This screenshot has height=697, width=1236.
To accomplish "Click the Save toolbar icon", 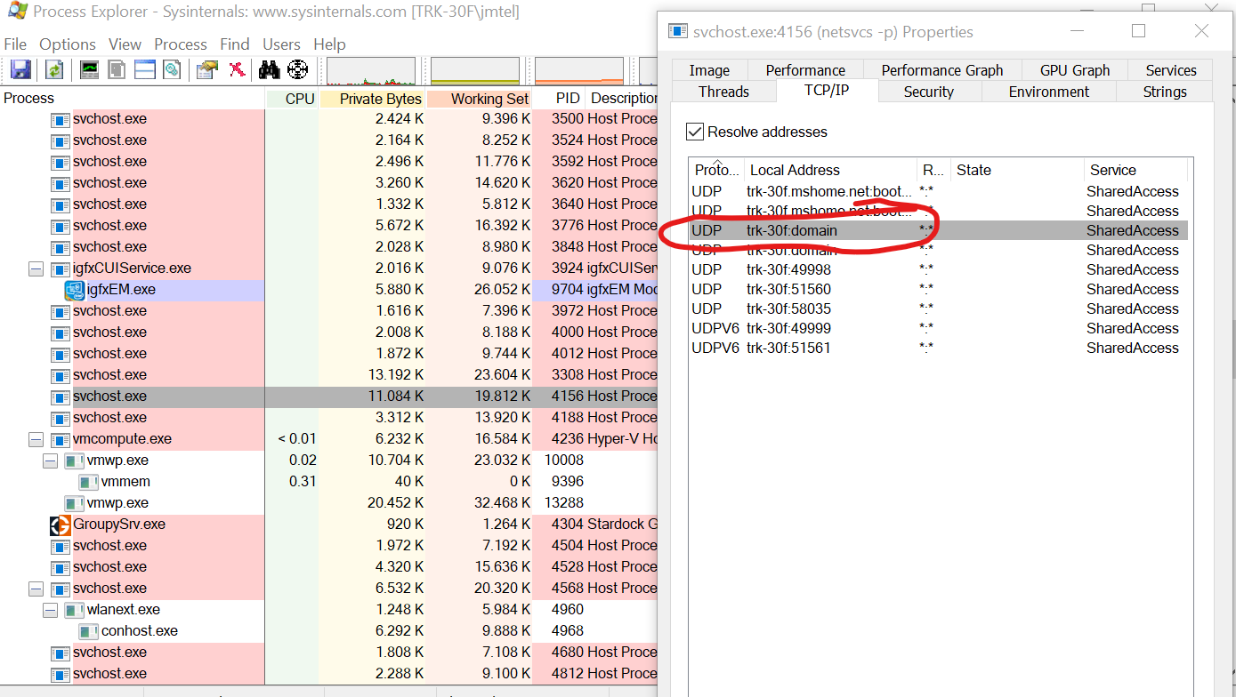I will [x=21, y=69].
